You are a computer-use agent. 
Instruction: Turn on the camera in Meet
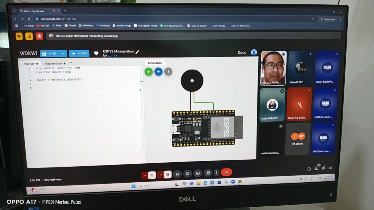167,175
